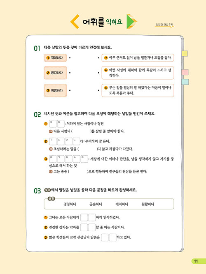This screenshot has width=206, height=274.
Task: Click the instruction '다음 낱말의 뜻을 찾아 바르게 연결해 보세요.'
Action: click(78, 47)
